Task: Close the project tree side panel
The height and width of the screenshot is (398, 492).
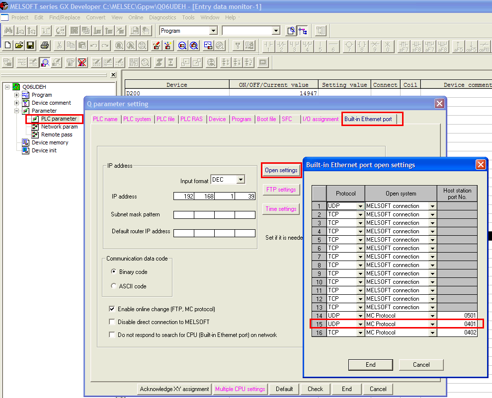Action: pos(113,75)
